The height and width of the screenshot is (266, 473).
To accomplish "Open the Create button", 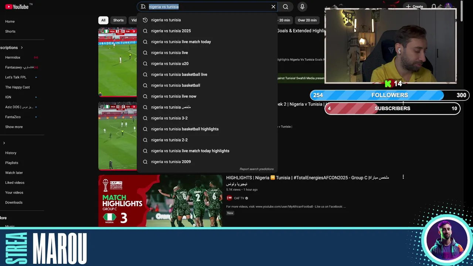I will pyautogui.click(x=414, y=7).
